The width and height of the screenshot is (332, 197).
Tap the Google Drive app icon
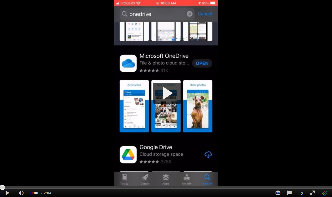128,155
